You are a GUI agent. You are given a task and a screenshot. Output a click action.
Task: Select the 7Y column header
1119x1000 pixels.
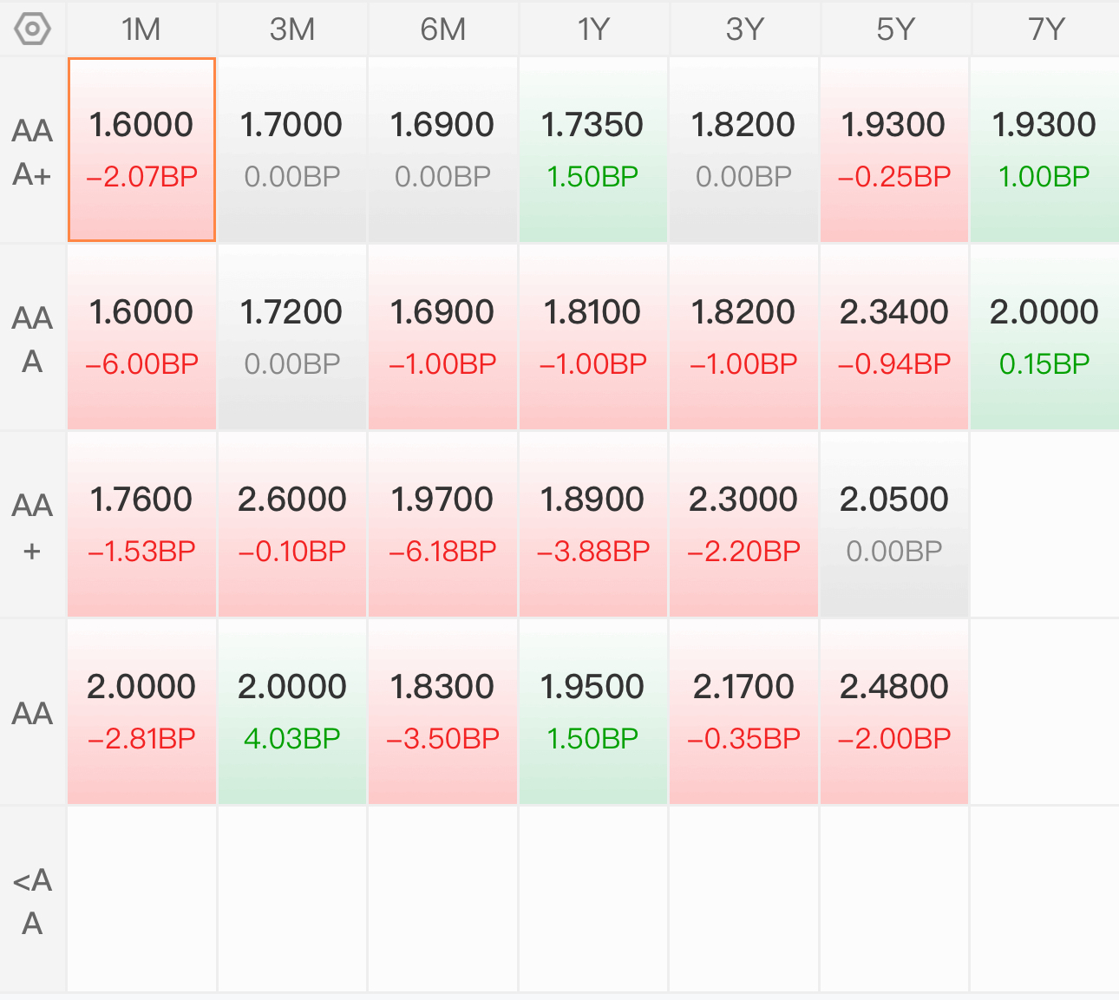[1045, 29]
